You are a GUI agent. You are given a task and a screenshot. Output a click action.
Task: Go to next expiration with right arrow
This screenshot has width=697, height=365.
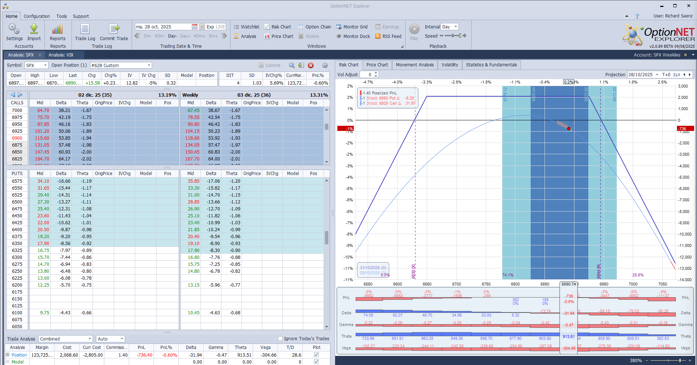click(x=20, y=95)
